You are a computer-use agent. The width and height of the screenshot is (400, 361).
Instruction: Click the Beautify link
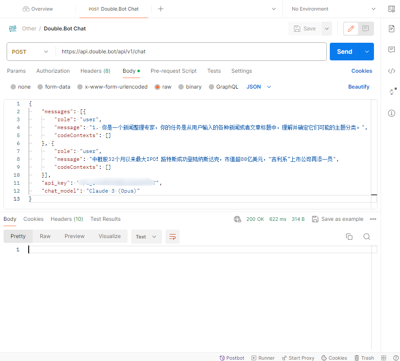[358, 87]
